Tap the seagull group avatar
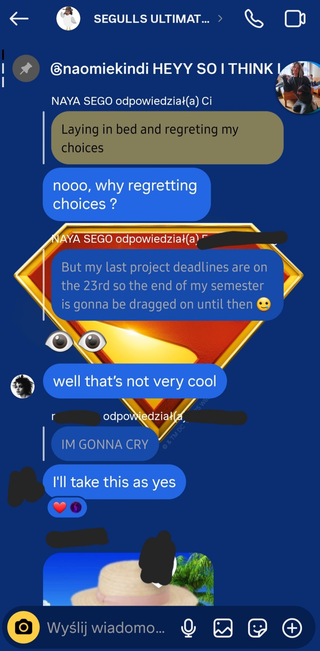Image resolution: width=320 pixels, height=651 pixels. [68, 18]
